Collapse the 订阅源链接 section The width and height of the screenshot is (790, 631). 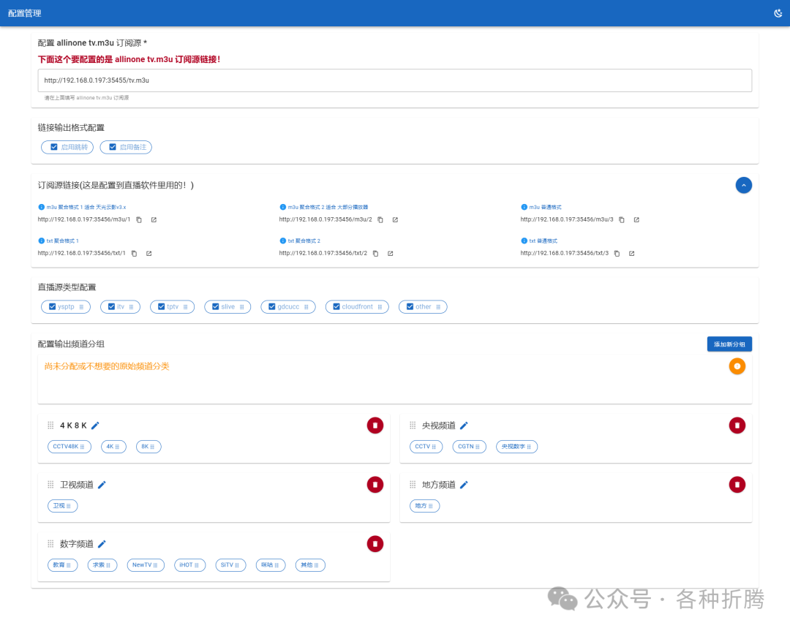[x=743, y=186]
